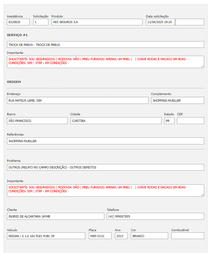Screen dimensions: 208x253
Task: Click the Bairro field SÃO FRANCISCO
Action: click(x=37, y=121)
